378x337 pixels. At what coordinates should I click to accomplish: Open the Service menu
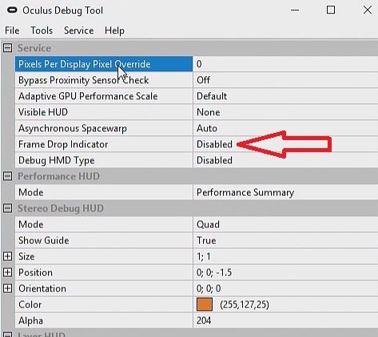[x=78, y=30]
